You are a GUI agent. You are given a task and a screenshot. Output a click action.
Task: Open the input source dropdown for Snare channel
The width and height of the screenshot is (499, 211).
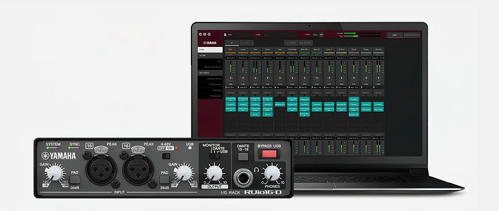click(243, 58)
